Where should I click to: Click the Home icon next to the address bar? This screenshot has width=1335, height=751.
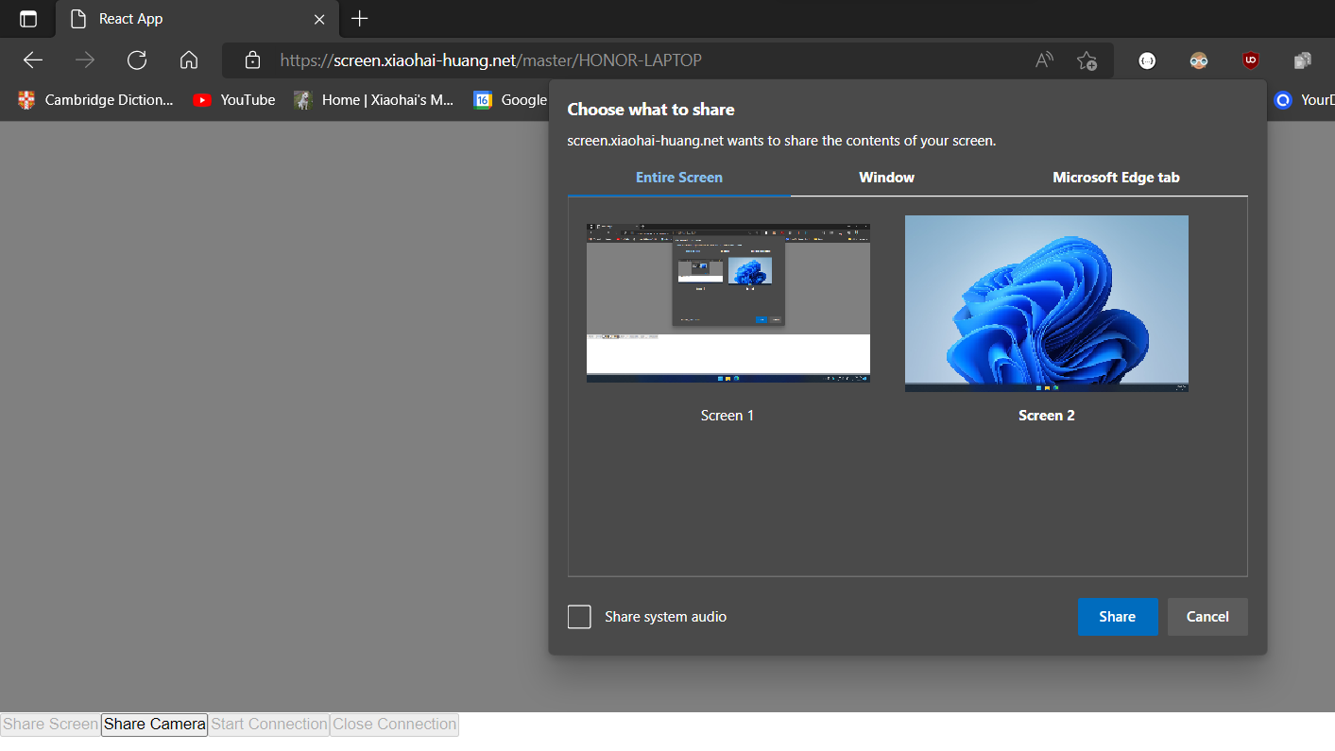click(x=188, y=60)
